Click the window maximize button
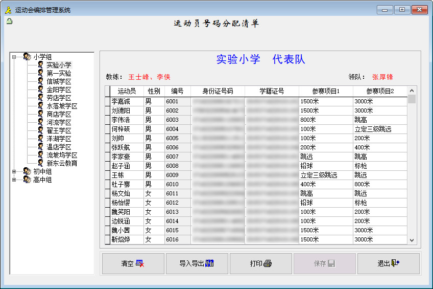This screenshot has width=433, height=289. coord(402,10)
